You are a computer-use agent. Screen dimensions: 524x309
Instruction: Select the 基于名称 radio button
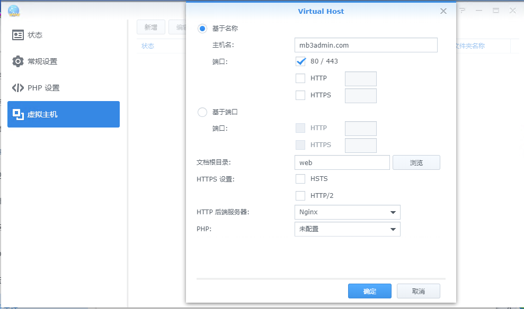pyautogui.click(x=202, y=29)
